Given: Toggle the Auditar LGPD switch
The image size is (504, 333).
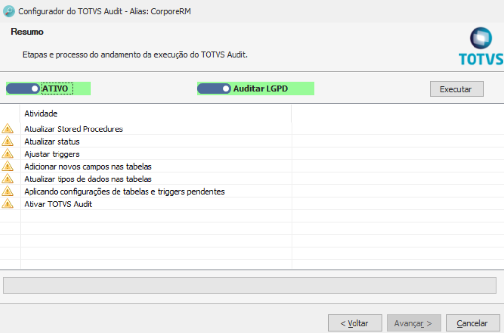Looking at the screenshot, I should click(214, 88).
